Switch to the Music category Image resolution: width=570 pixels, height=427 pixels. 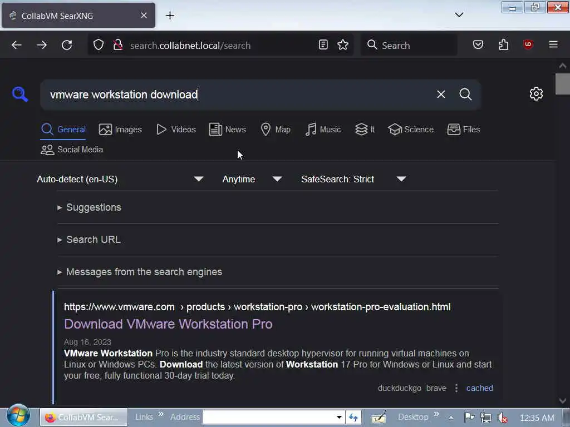323,129
